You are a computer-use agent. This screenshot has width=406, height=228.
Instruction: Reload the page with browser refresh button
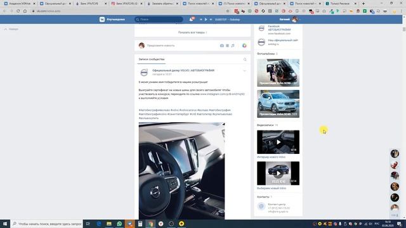(x=18, y=11)
